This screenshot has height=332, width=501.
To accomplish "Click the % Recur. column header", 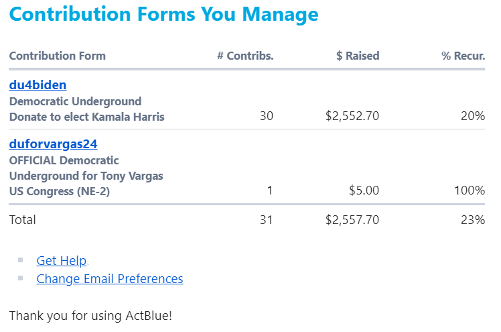I will 463,56.
